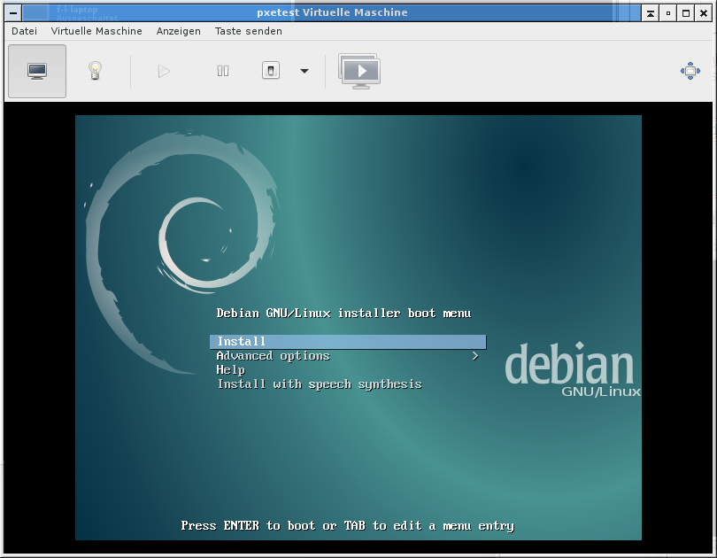Select Install boot menu entry
Screen dimensions: 717x558
pyautogui.click(x=348, y=342)
